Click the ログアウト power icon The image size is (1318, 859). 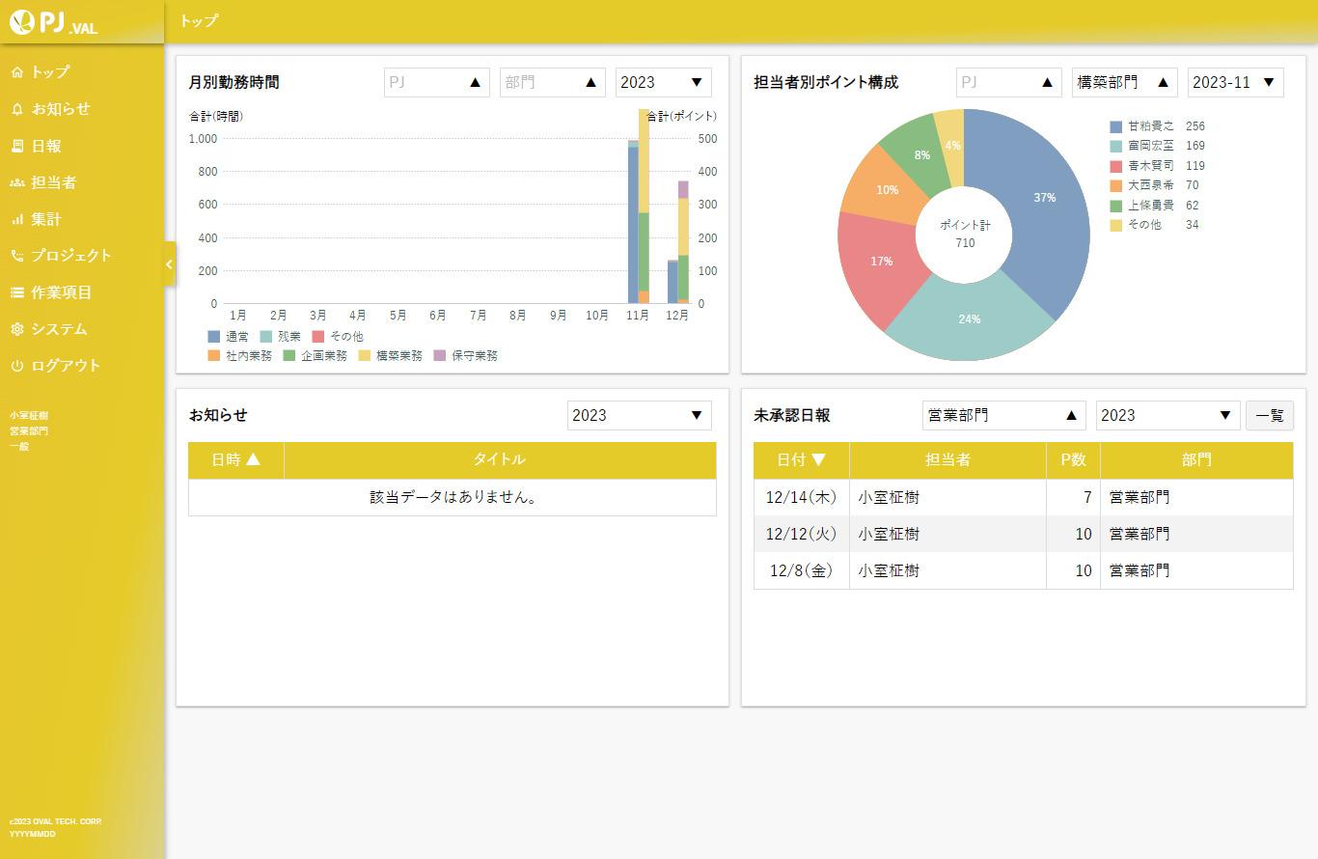[x=16, y=366]
